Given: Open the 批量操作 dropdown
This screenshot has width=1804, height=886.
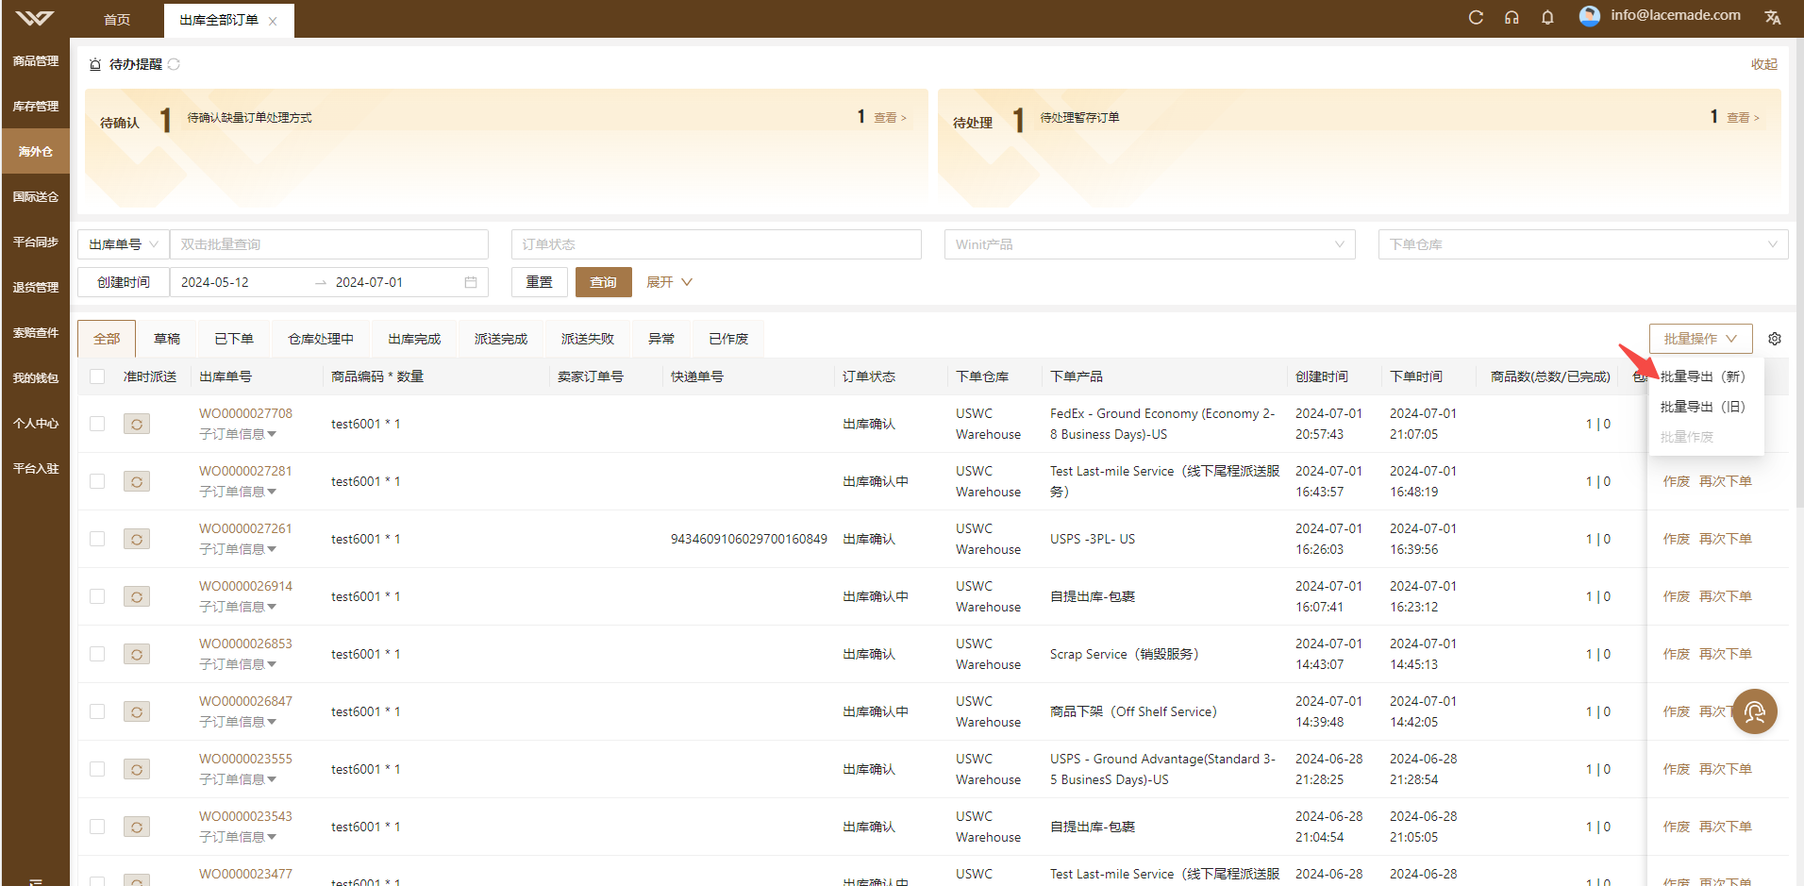Looking at the screenshot, I should point(1700,339).
